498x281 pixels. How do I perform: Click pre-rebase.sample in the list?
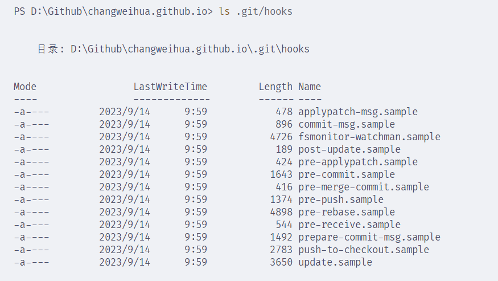pyautogui.click(x=346, y=212)
